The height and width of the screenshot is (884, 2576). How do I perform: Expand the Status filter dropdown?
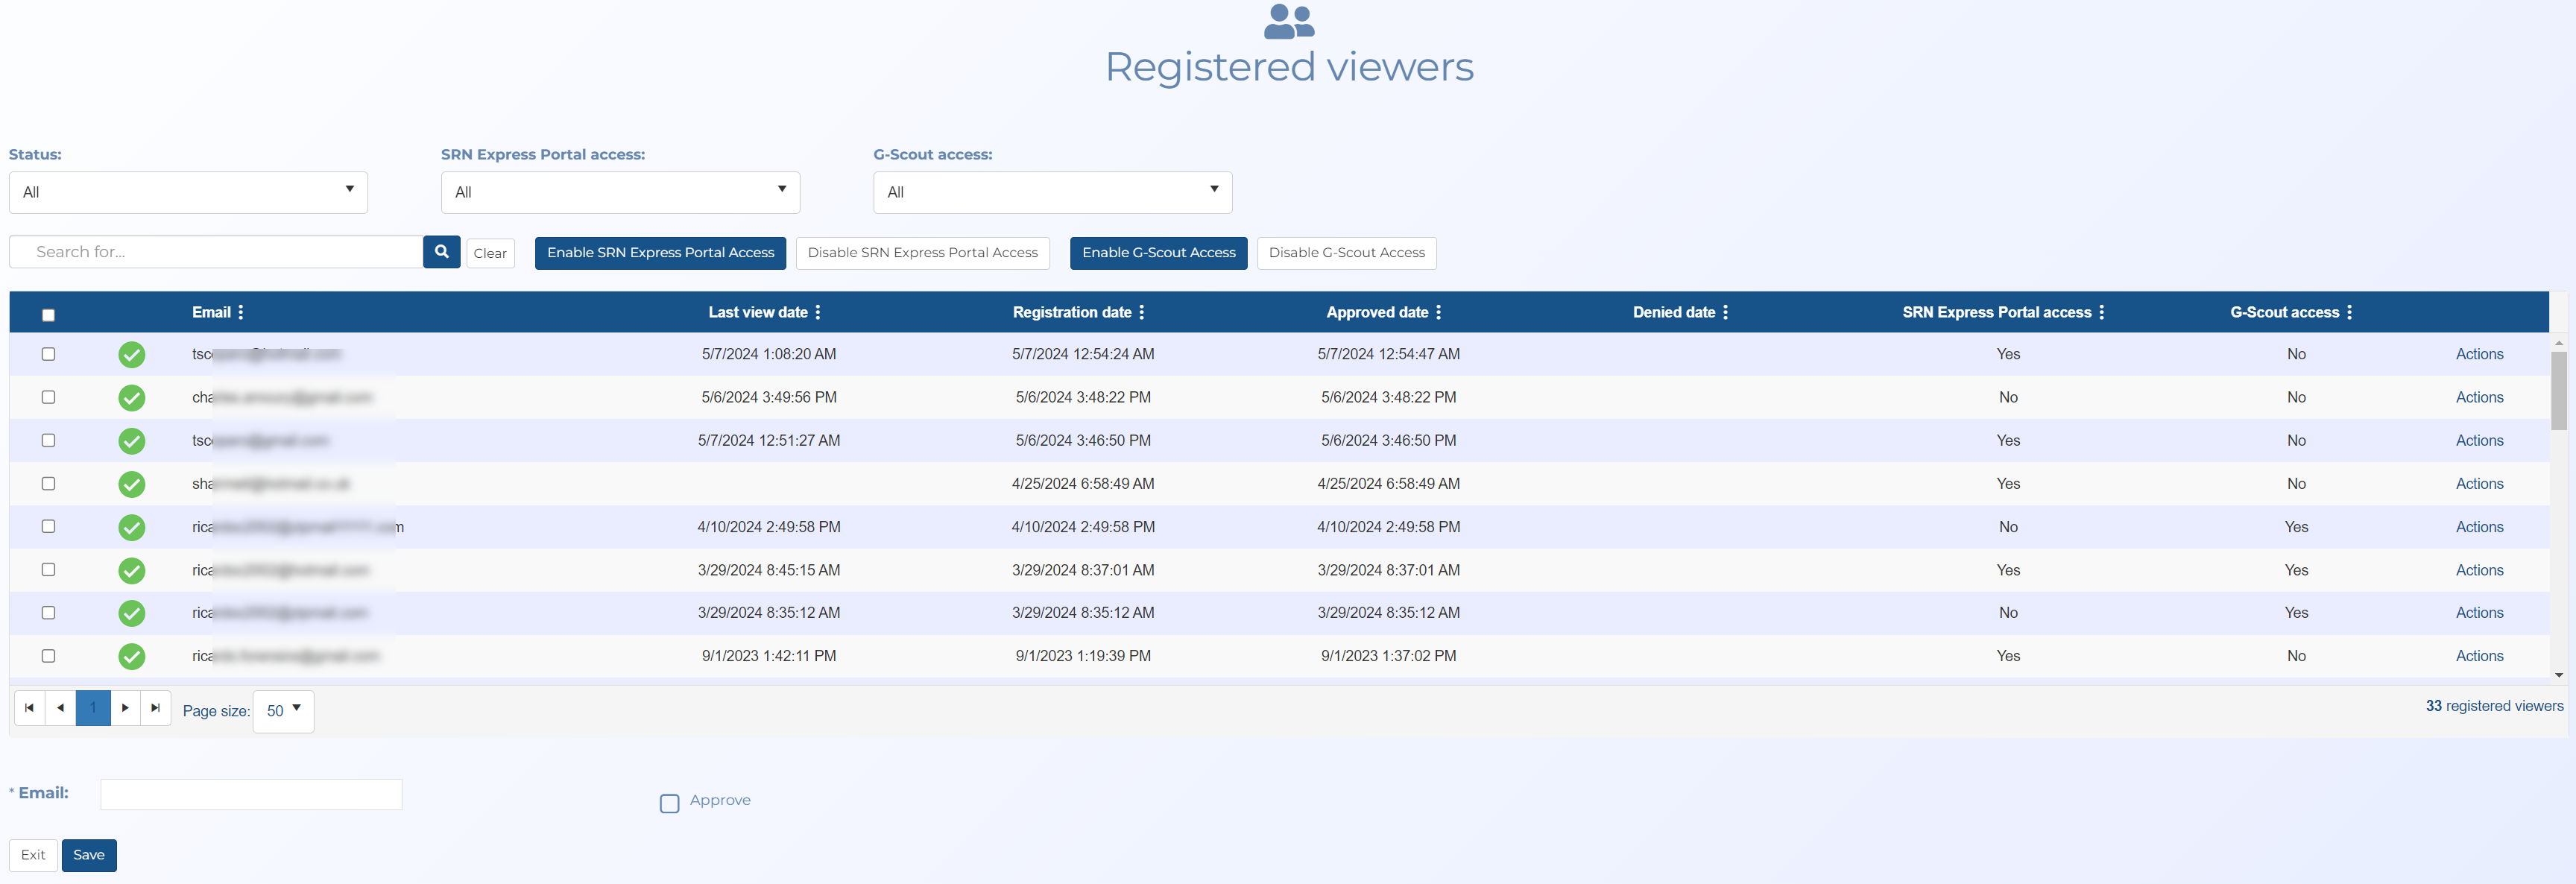(x=188, y=192)
